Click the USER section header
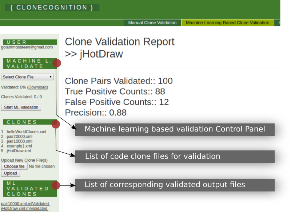 pyautogui.click(x=30, y=42)
